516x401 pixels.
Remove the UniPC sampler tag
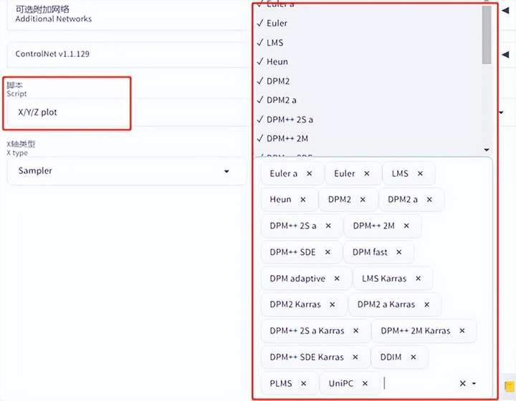tap(365, 383)
